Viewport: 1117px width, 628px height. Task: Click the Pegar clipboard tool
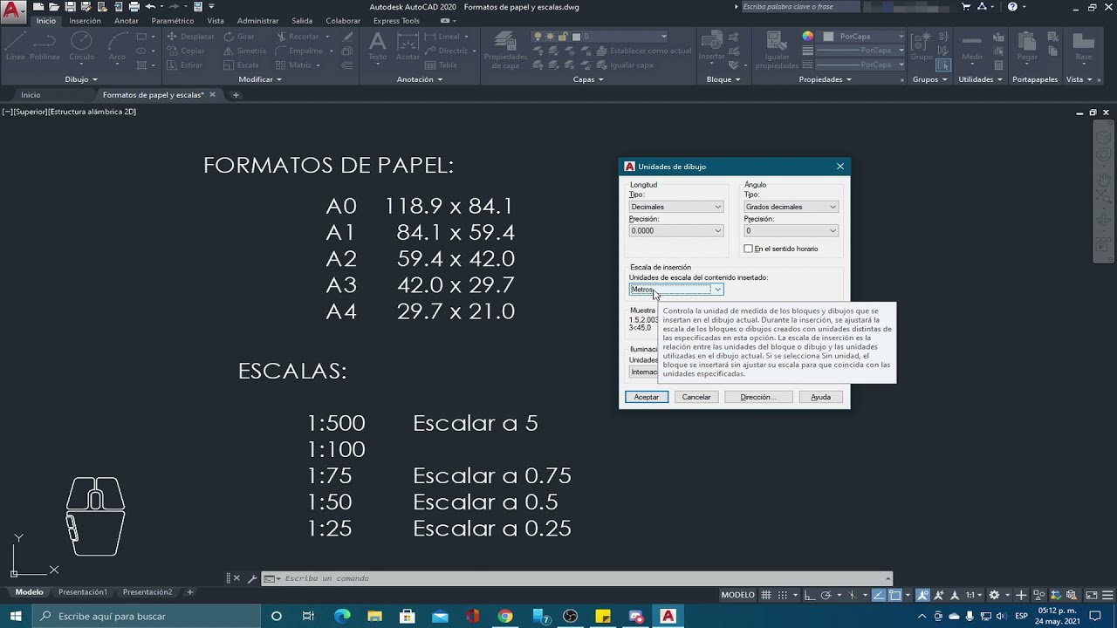(x=1027, y=45)
